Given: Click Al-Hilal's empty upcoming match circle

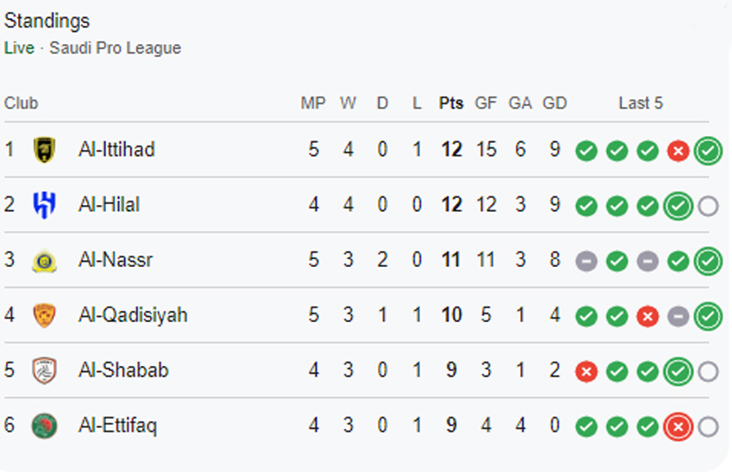Looking at the screenshot, I should coord(708,206).
